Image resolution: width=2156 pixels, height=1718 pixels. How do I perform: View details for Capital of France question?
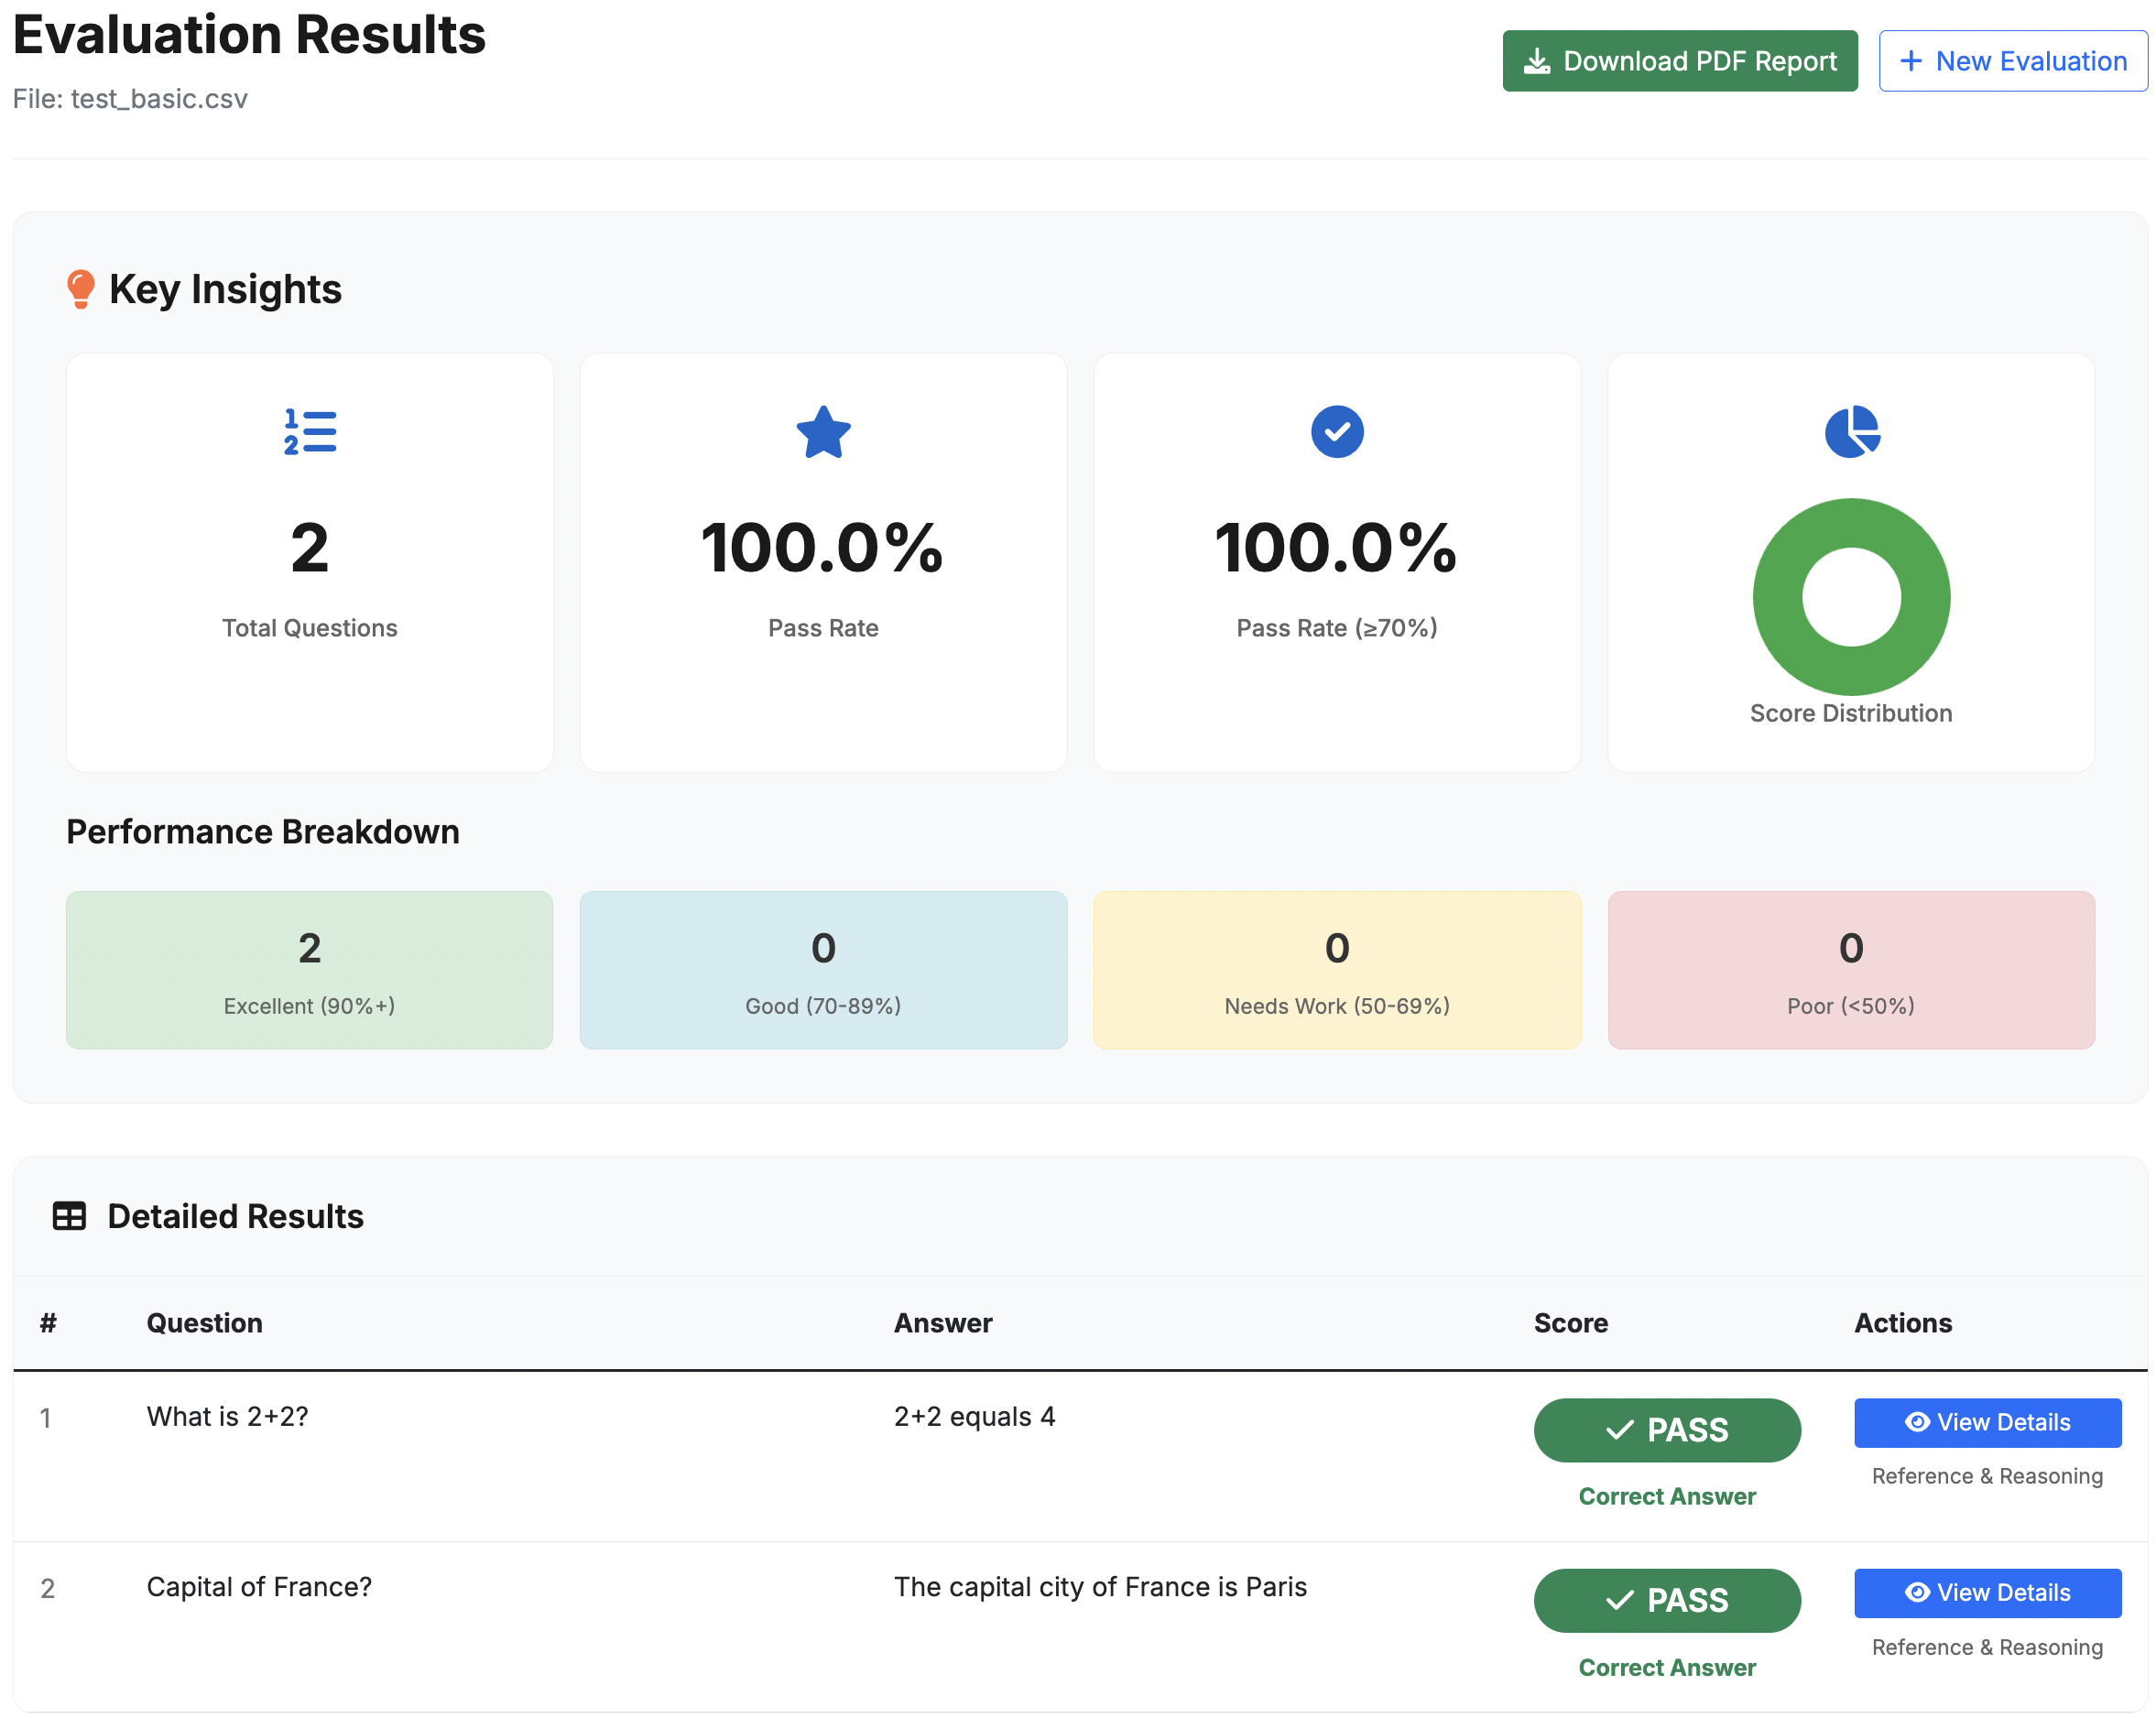(x=1987, y=1592)
